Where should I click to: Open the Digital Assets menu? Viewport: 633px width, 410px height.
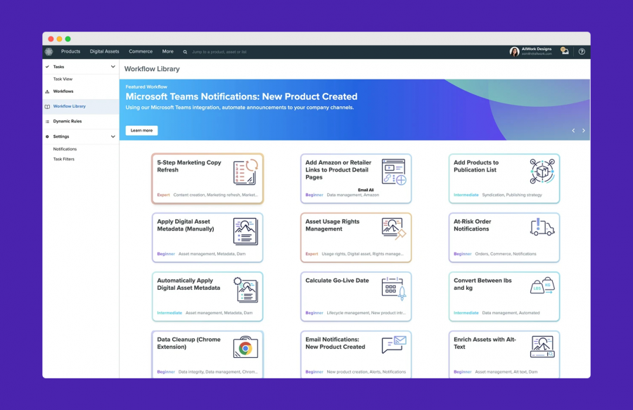tap(105, 51)
